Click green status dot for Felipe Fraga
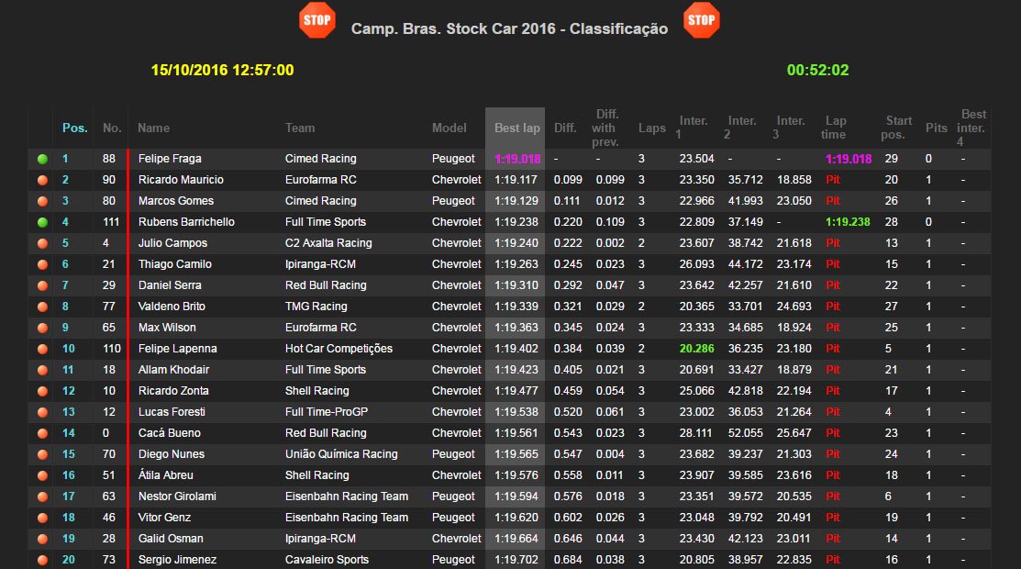 pyautogui.click(x=42, y=159)
